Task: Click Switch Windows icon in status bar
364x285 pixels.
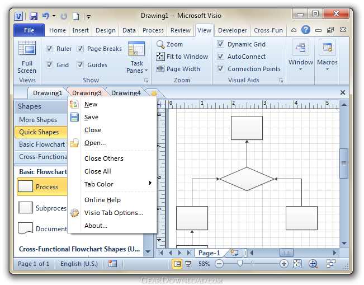Action: pos(330,264)
